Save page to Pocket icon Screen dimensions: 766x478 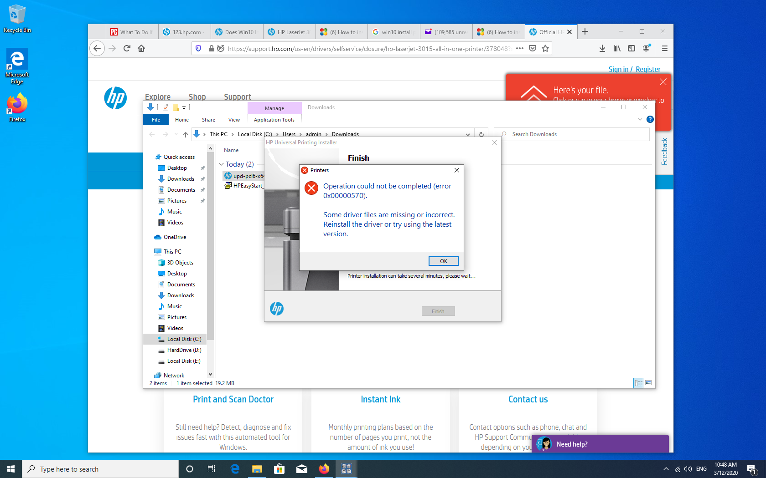pyautogui.click(x=533, y=48)
